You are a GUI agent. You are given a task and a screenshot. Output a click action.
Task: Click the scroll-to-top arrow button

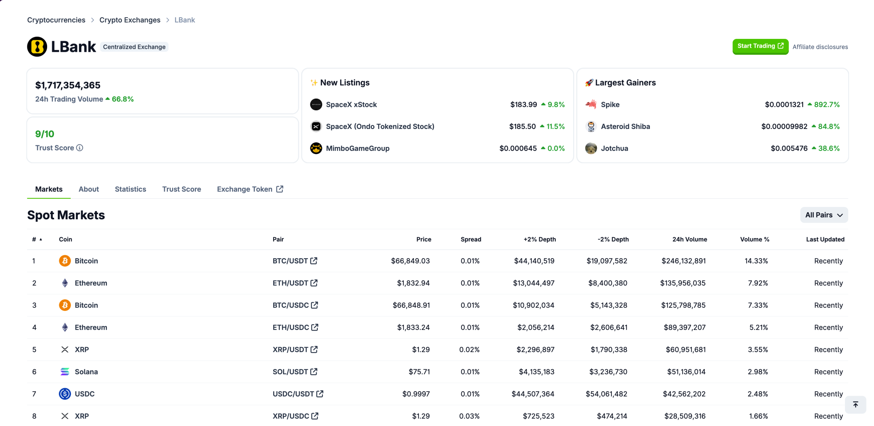click(855, 405)
